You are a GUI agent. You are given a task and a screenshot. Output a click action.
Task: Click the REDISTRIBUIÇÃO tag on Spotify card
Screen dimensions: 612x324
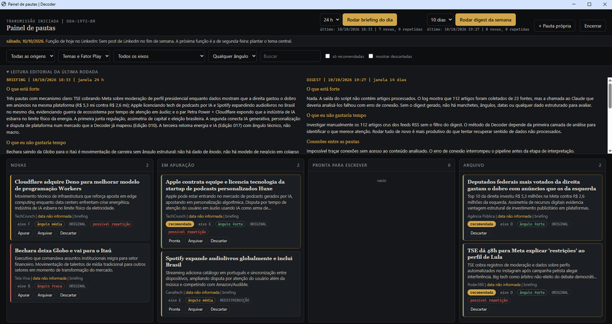tap(234, 300)
